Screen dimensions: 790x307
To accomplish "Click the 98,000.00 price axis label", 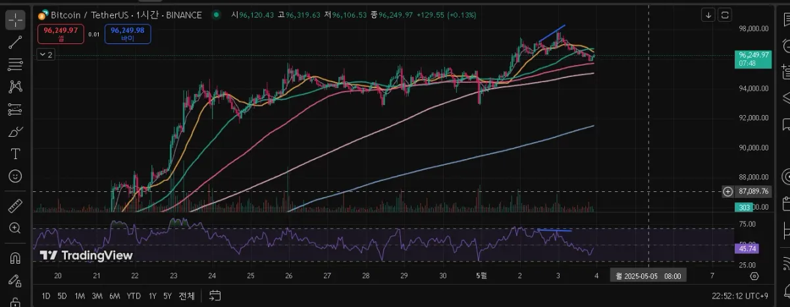I will (x=754, y=28).
